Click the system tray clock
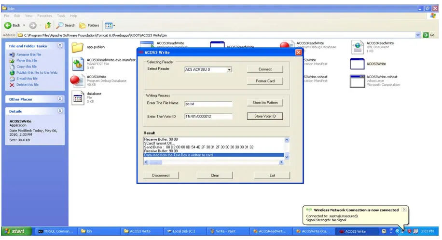This screenshot has width=442, height=240. tap(428, 231)
